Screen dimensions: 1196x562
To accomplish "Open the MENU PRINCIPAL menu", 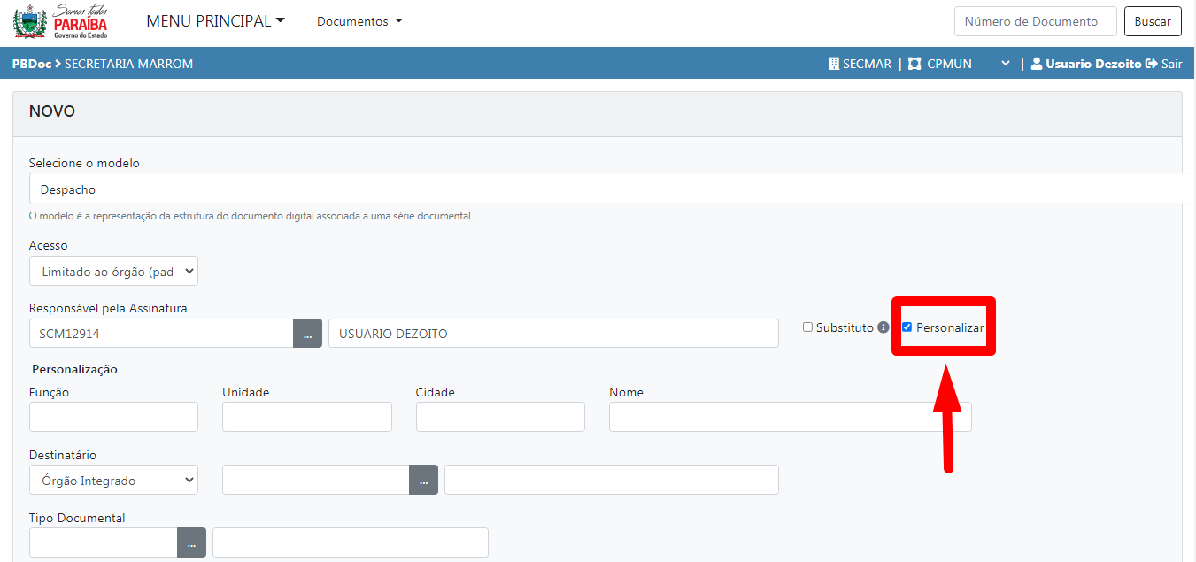I will coord(215,21).
